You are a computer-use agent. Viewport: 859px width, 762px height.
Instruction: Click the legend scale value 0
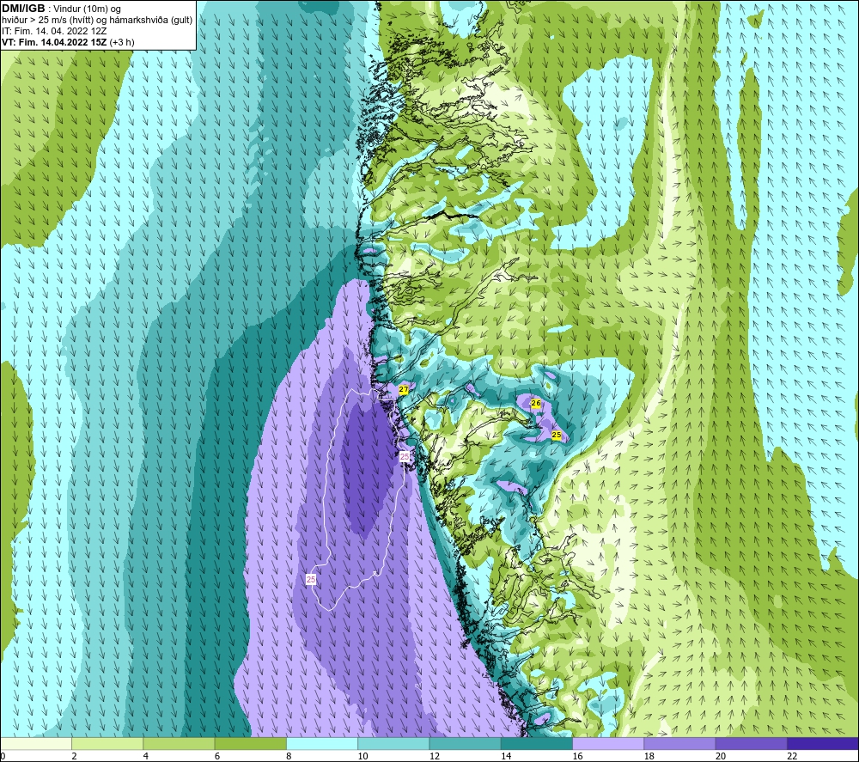3,756
